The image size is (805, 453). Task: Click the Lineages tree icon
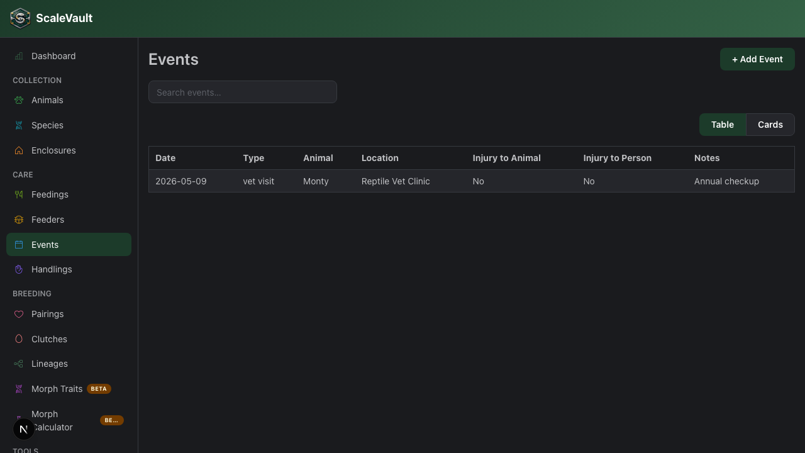[19, 364]
